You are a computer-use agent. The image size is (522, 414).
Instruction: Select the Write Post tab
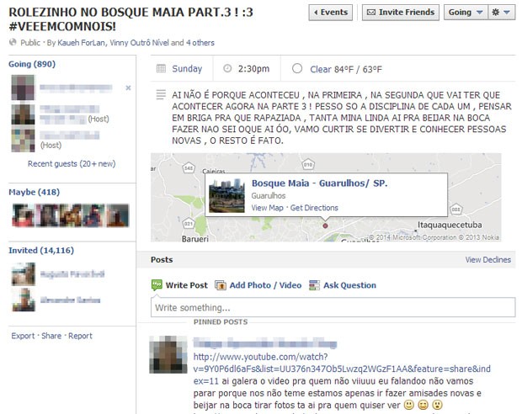[186, 285]
